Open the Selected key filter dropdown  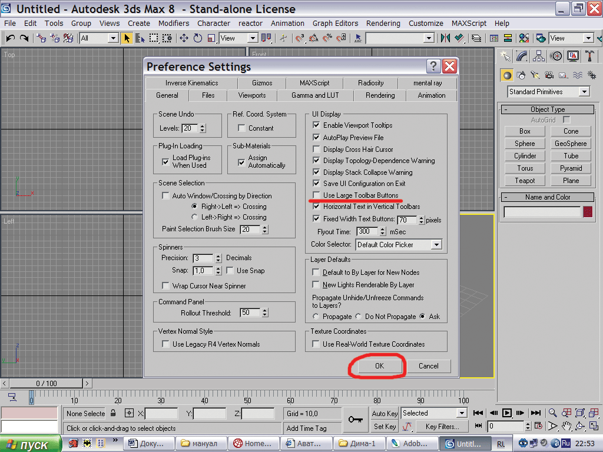click(x=462, y=413)
